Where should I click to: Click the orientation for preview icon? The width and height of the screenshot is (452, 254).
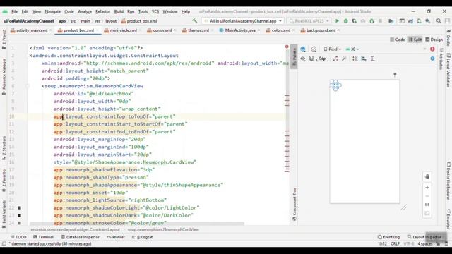pyautogui.click(x=314, y=49)
